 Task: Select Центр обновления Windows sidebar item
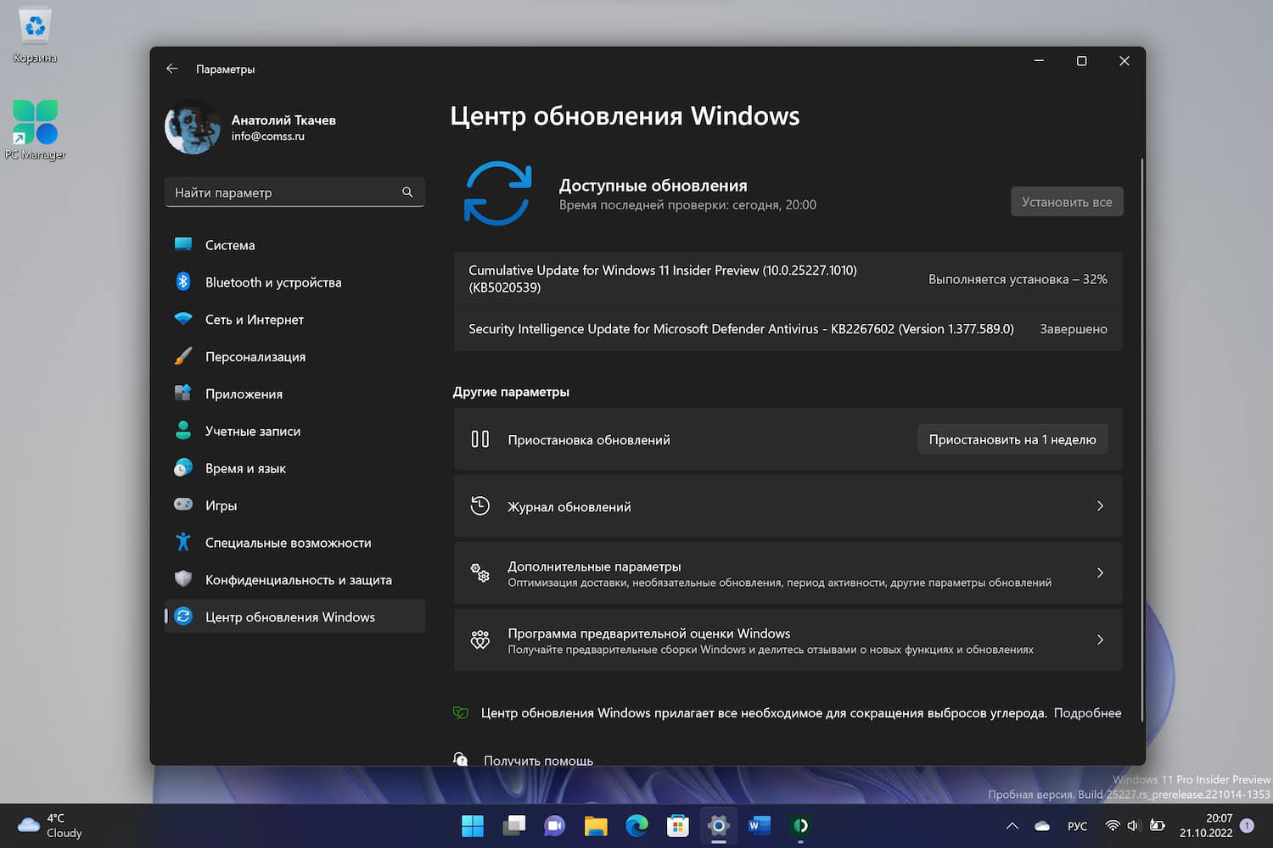pos(294,617)
